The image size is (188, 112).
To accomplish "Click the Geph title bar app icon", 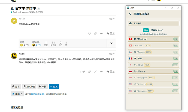I will point(128,8).
